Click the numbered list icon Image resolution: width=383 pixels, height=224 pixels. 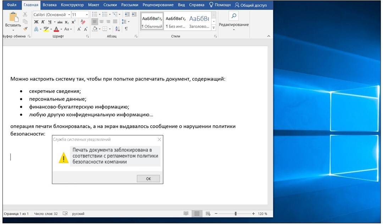[x=105, y=15]
